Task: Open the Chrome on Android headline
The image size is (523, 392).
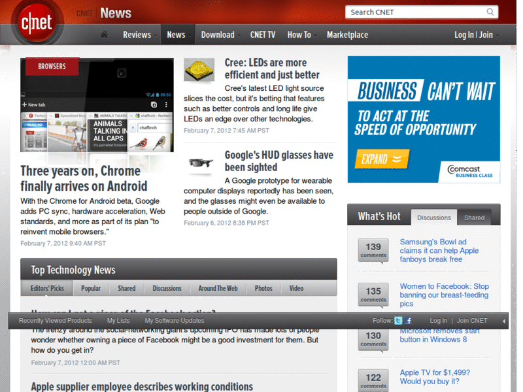Action: [x=84, y=178]
